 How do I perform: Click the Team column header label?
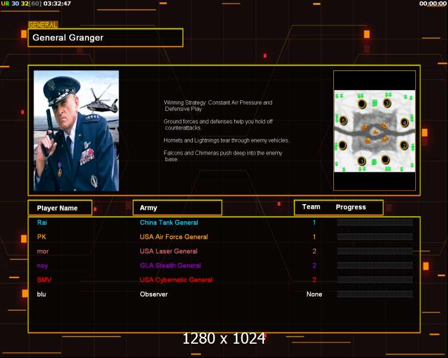(x=311, y=206)
